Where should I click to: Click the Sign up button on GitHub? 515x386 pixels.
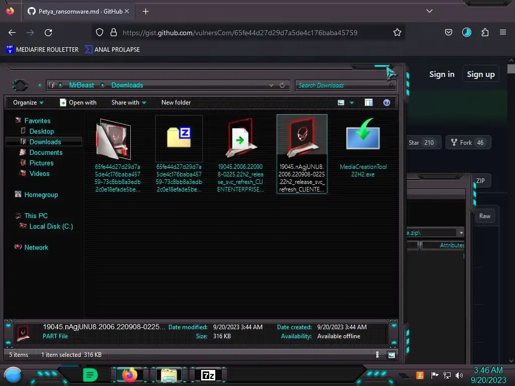tap(481, 74)
